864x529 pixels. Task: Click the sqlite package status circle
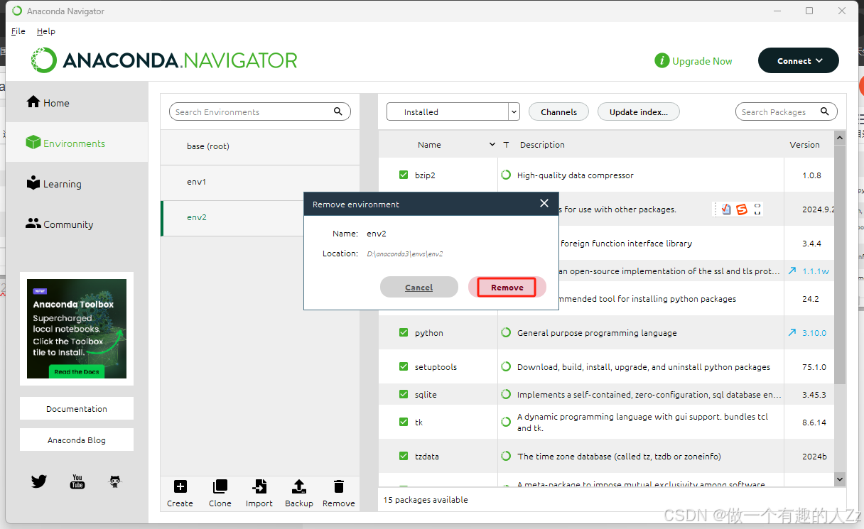tap(506, 394)
